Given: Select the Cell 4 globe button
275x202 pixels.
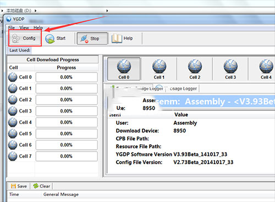Looking at the screenshot, I should pyautogui.click(x=266, y=69).
